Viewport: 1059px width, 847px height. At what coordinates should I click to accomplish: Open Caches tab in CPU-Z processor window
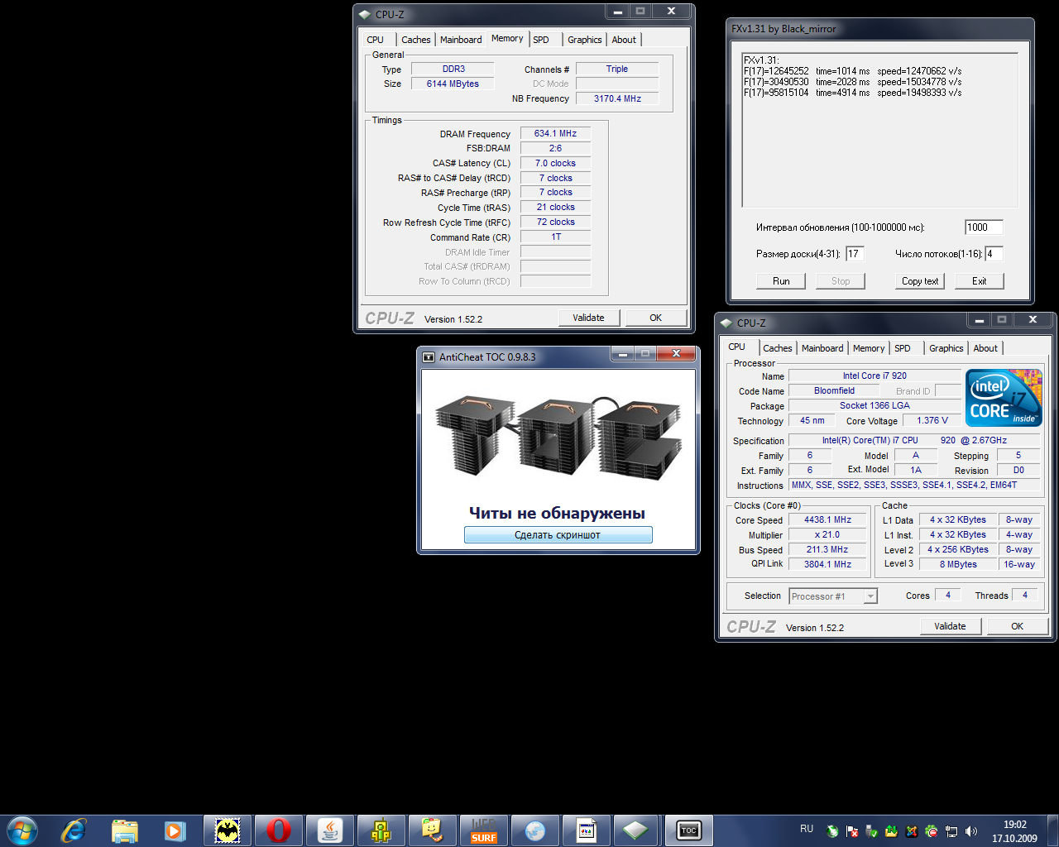pos(778,348)
